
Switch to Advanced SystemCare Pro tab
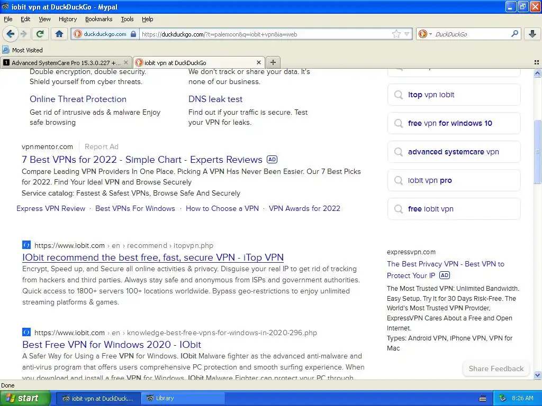66,62
